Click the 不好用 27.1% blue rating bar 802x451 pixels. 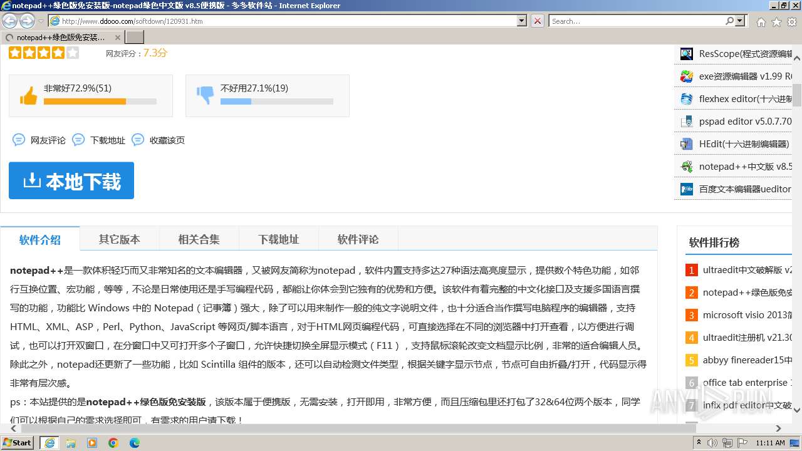coord(236,101)
